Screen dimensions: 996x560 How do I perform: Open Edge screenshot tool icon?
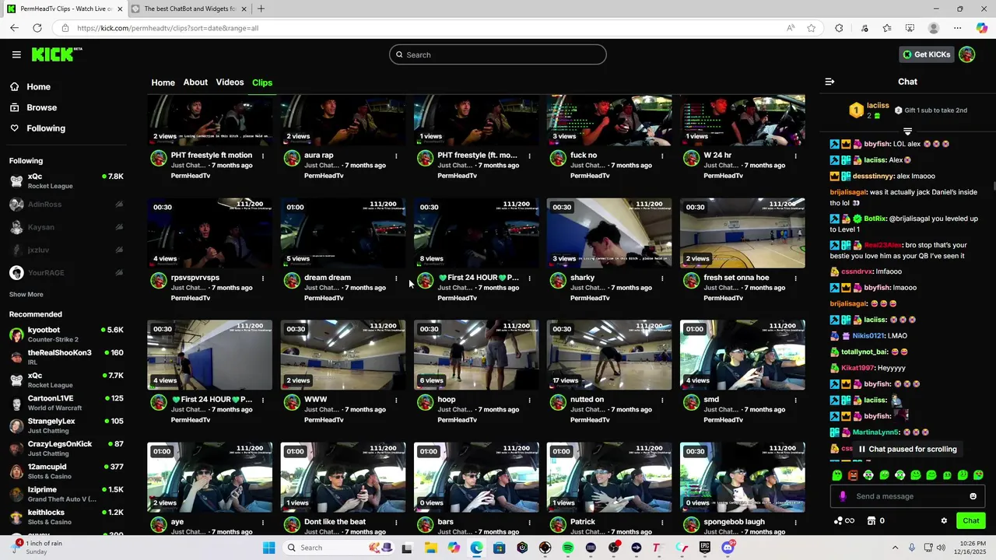pyautogui.click(x=910, y=28)
